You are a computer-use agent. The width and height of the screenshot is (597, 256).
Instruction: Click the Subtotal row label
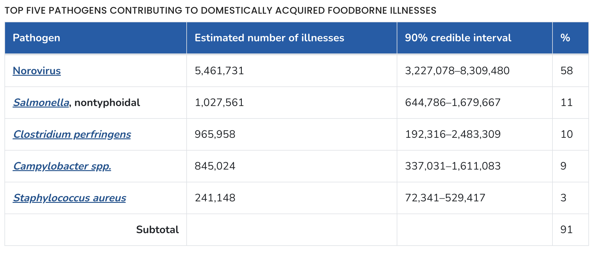click(157, 230)
